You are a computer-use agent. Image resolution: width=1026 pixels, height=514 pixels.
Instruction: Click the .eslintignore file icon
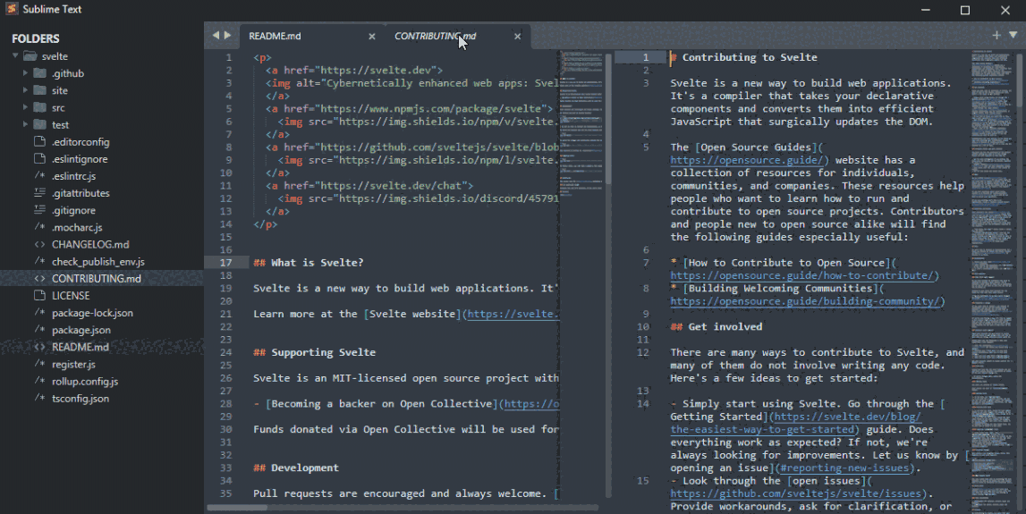40,158
